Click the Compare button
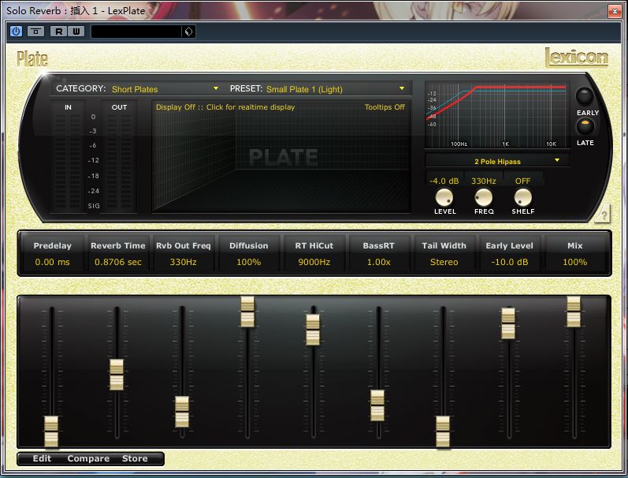 88,458
